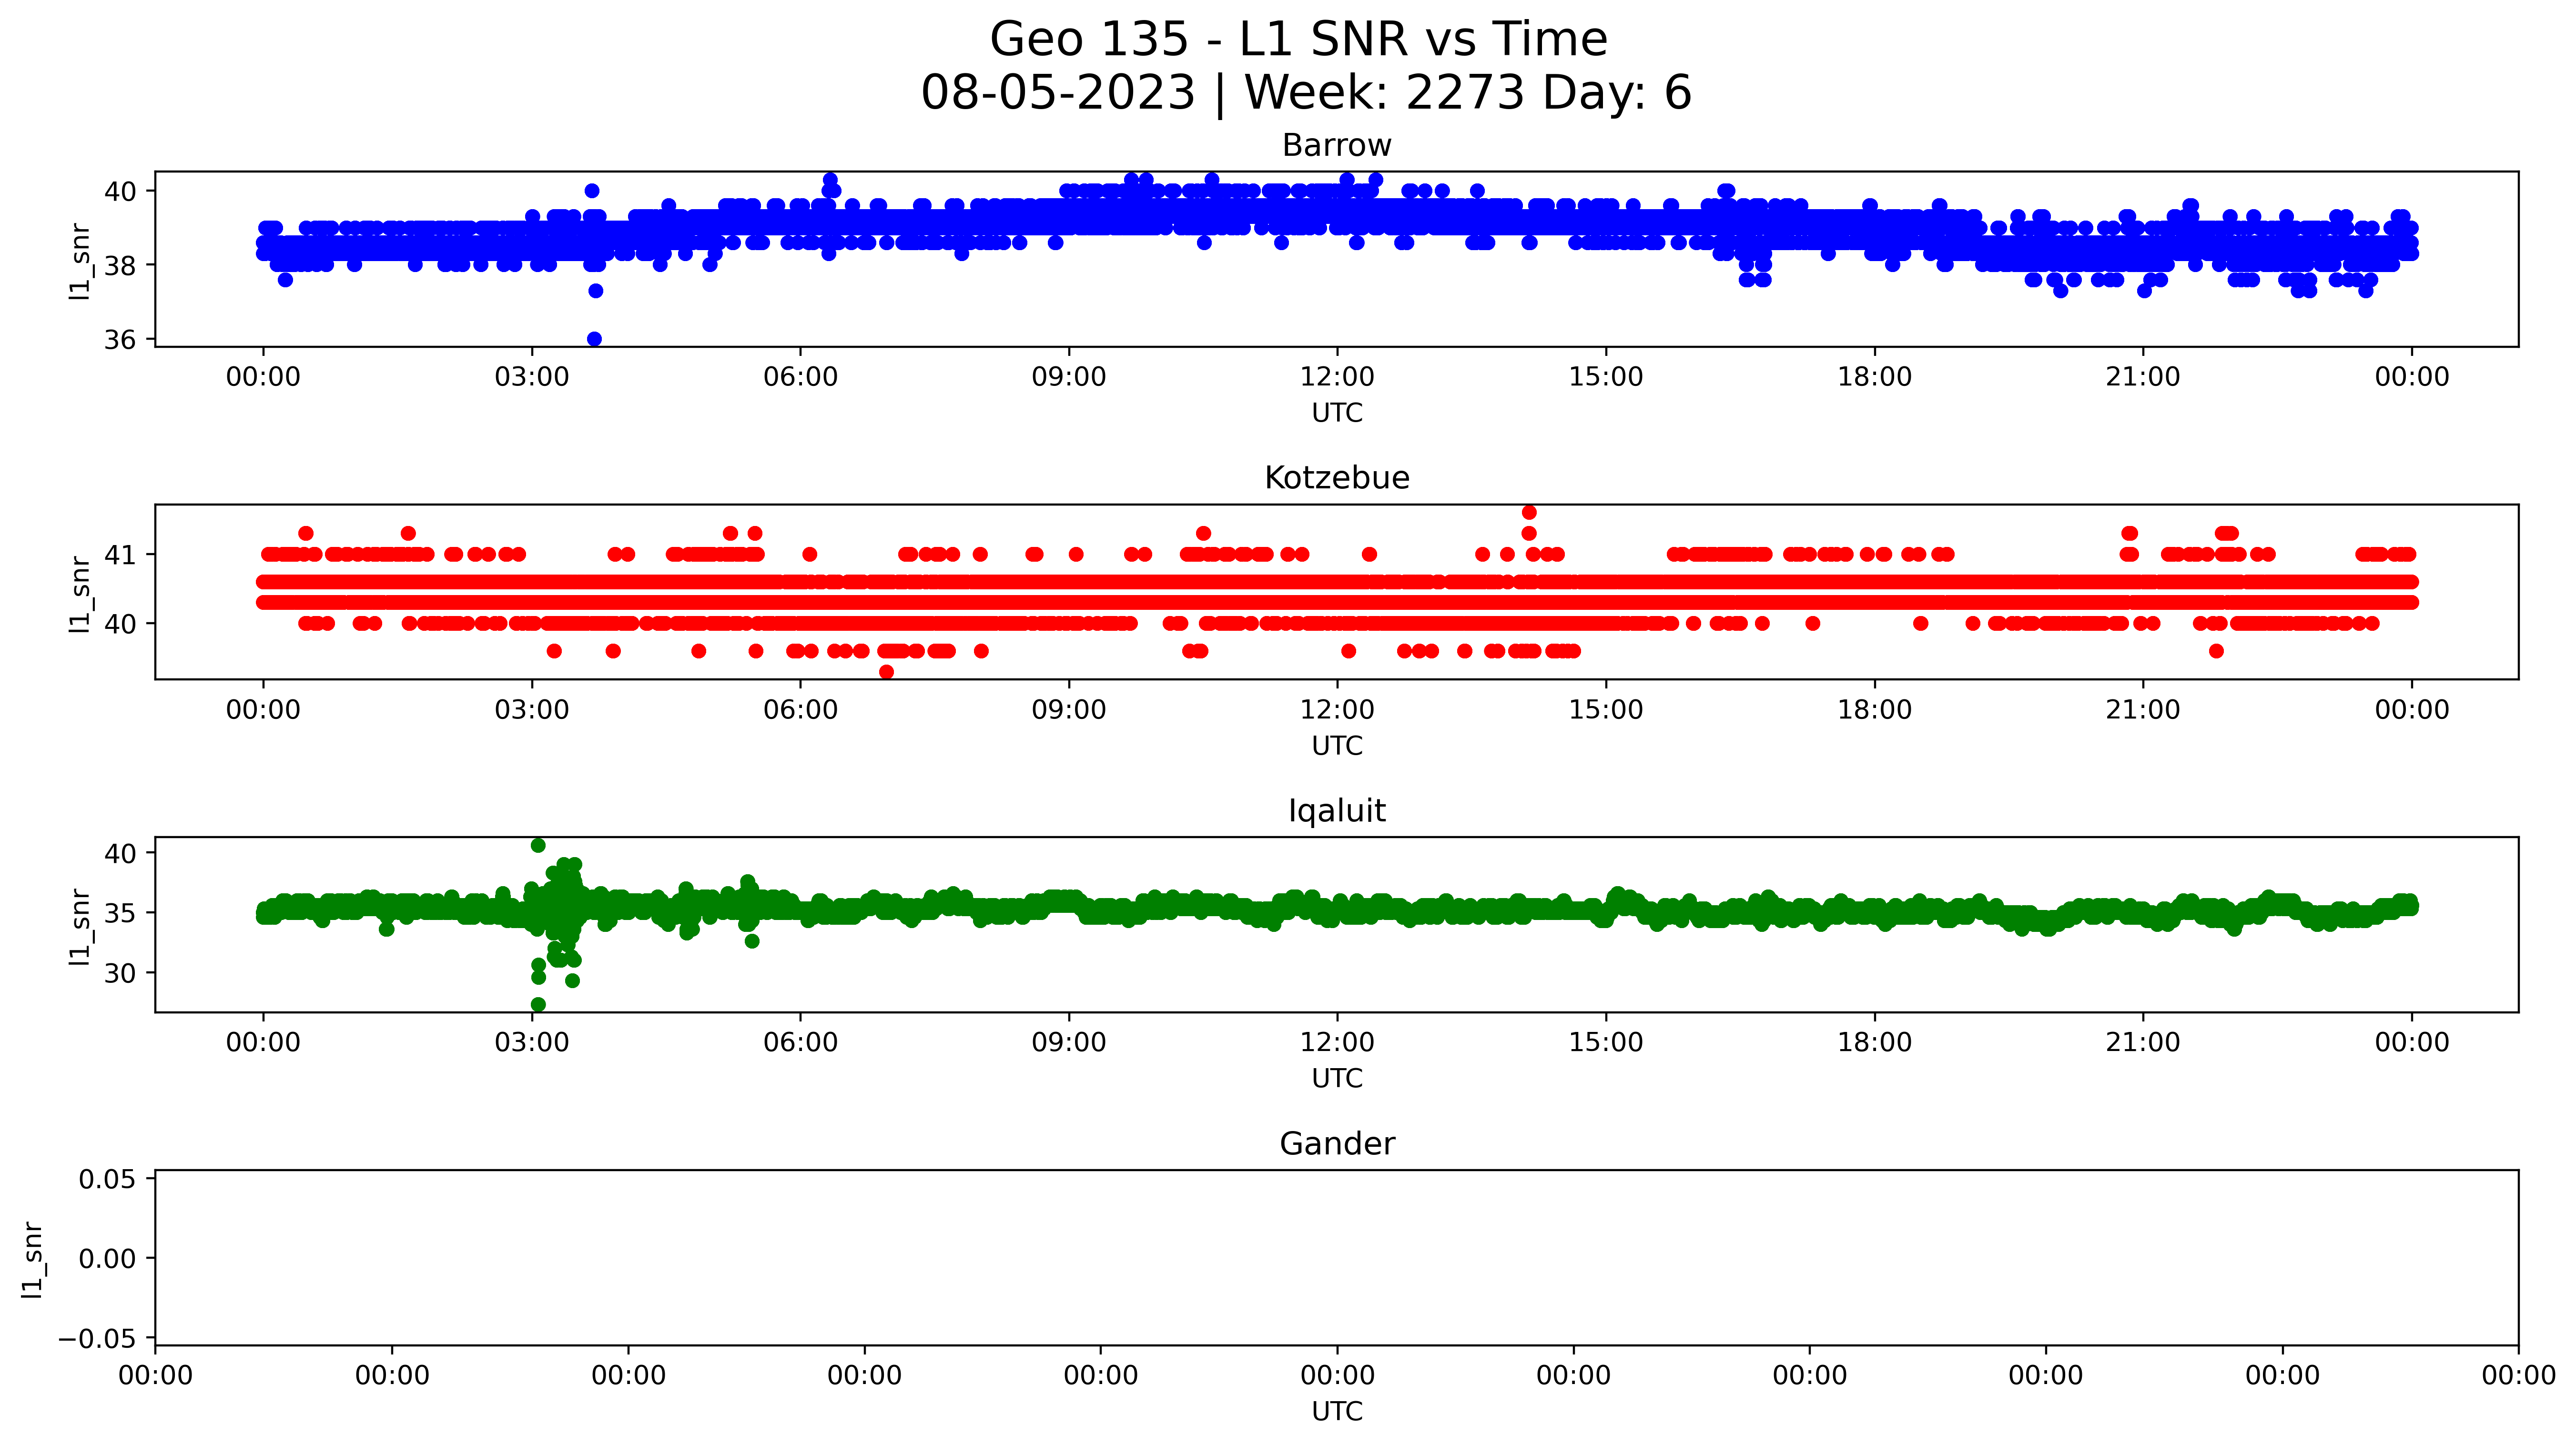Click the '15:00' time tick under the Kotzebue plot

coord(1606,710)
